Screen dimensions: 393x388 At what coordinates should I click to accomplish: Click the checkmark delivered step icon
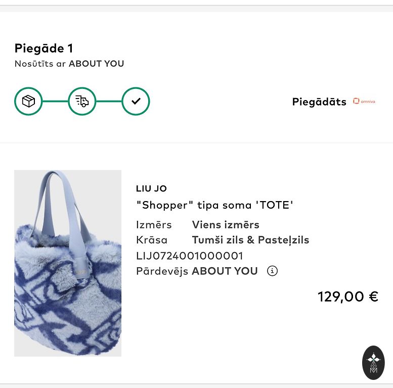pos(136,101)
